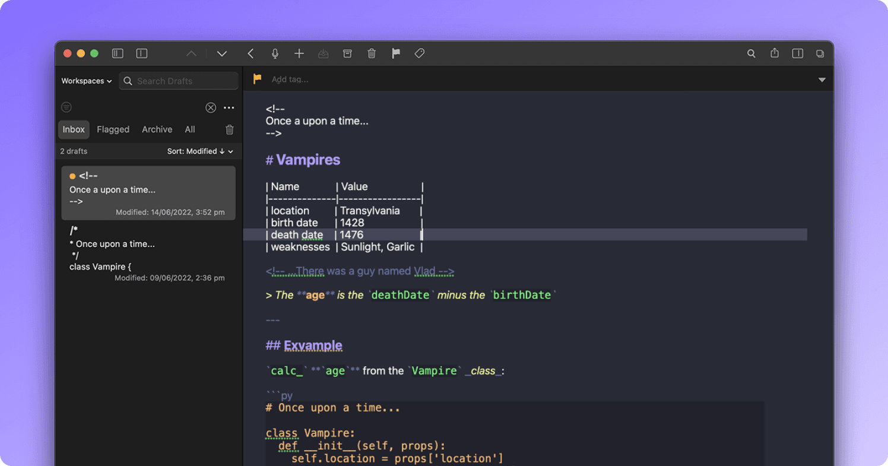Change the Sort: Modified dropdown
The image size is (888, 466).
click(200, 151)
